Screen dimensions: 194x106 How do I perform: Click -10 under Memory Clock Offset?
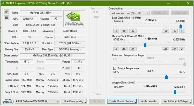pyautogui.click(x=124, y=49)
